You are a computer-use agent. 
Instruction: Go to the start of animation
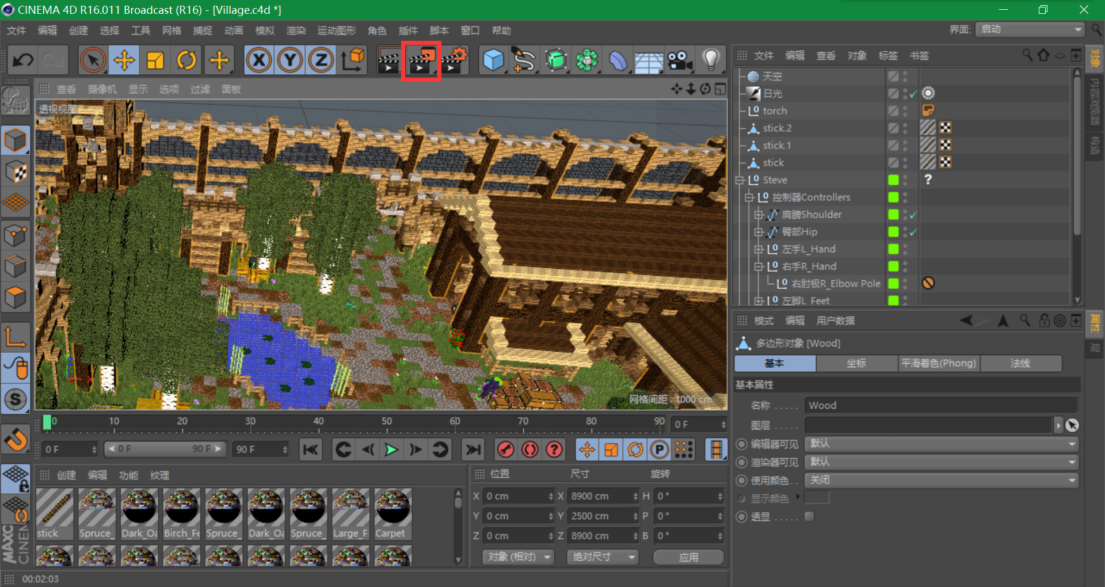click(x=311, y=449)
